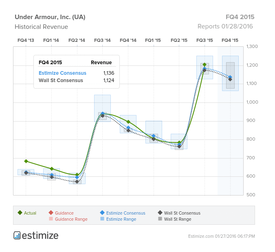Select the FQ2 '14 quarter label
This screenshot has height=252, width=275.
coord(77,40)
